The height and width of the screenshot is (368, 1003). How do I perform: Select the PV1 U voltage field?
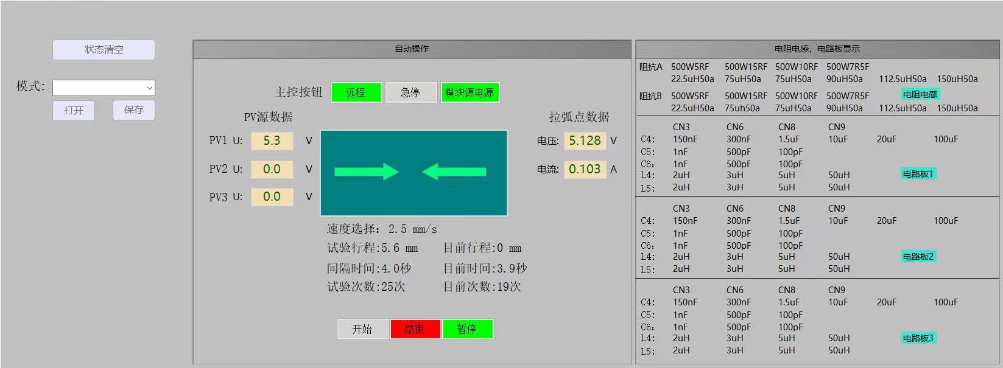point(272,141)
